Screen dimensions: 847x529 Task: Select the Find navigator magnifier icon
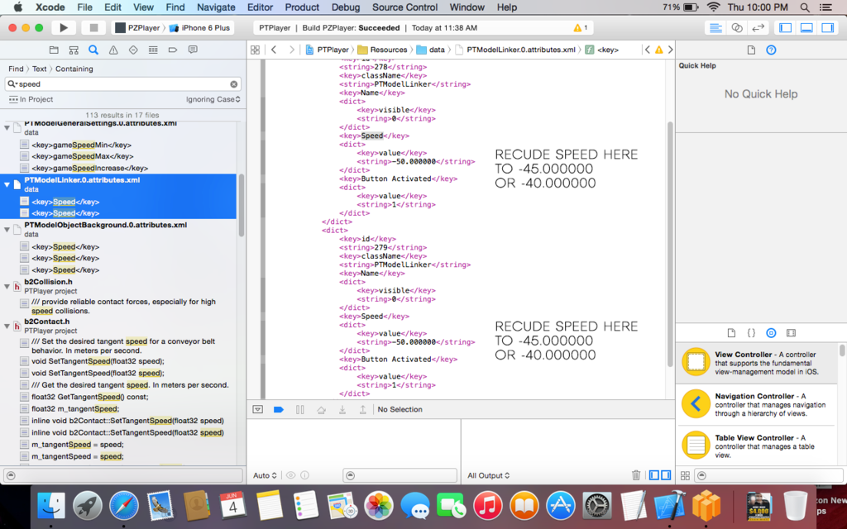tap(93, 50)
